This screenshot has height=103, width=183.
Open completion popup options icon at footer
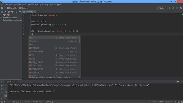coord(79,77)
